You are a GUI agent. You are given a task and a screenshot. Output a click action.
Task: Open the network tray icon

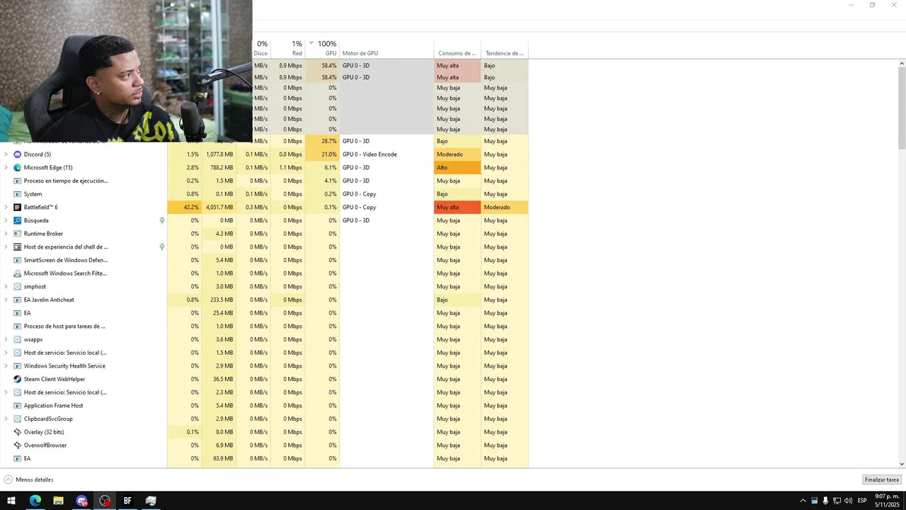[837, 501]
